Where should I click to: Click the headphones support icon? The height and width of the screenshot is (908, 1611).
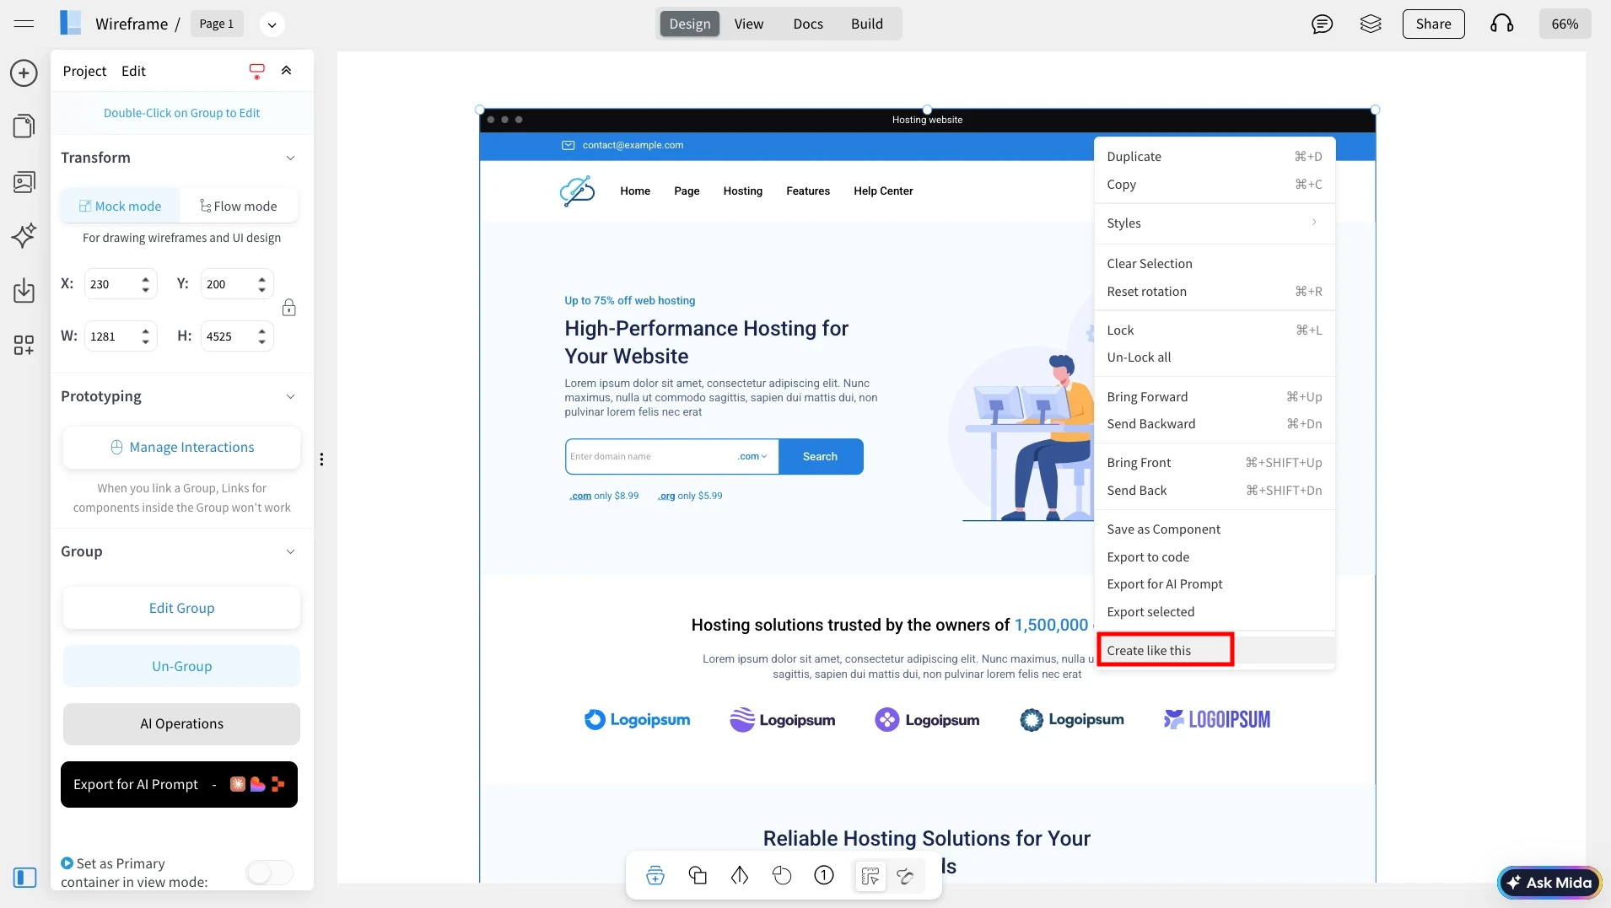pyautogui.click(x=1501, y=24)
